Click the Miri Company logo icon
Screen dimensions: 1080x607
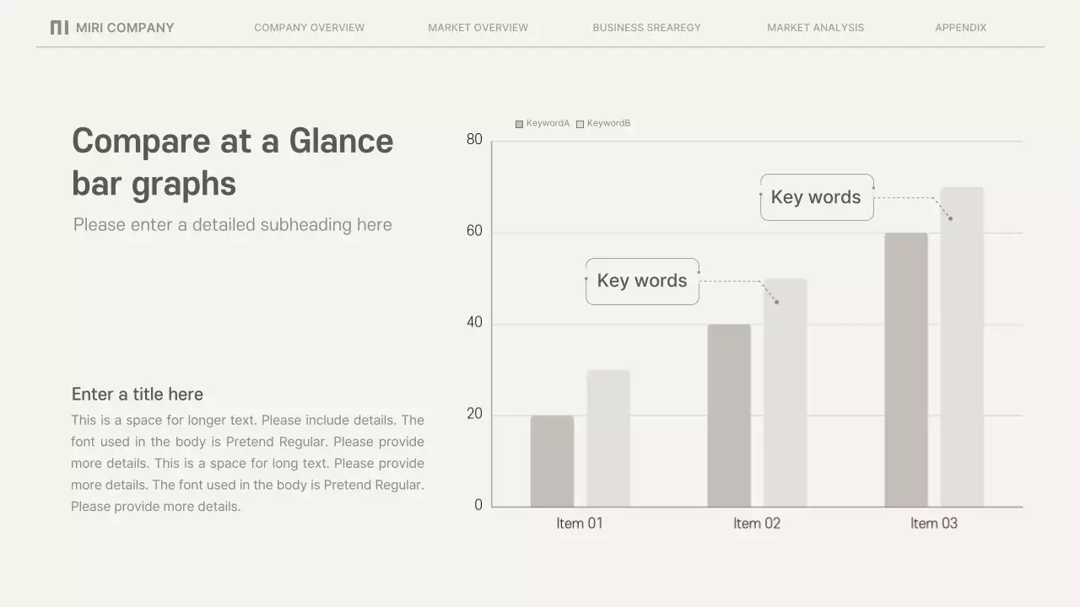pos(59,28)
